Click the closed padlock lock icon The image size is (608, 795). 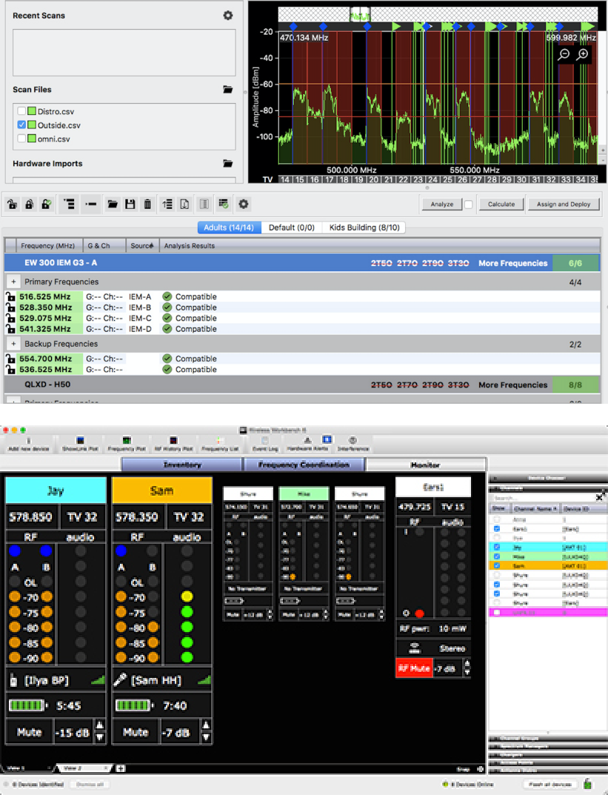(30, 204)
